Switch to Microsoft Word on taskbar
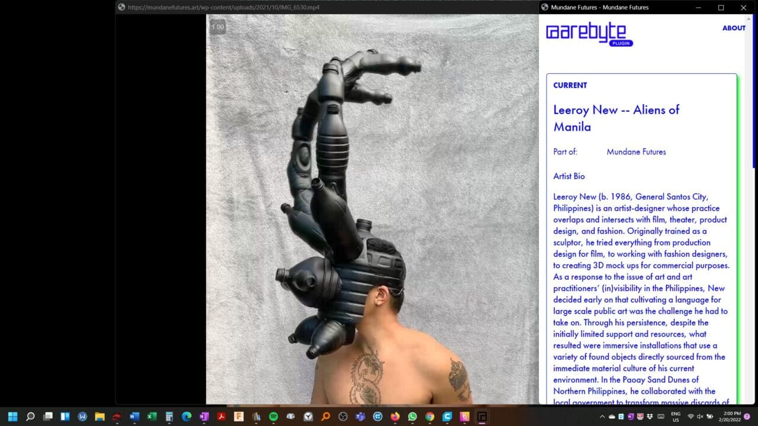This screenshot has width=758, height=426. click(x=134, y=417)
